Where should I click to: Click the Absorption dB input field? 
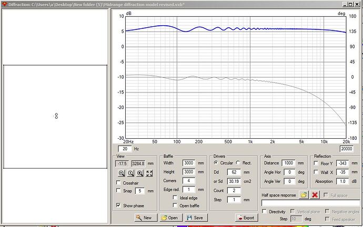(342, 181)
